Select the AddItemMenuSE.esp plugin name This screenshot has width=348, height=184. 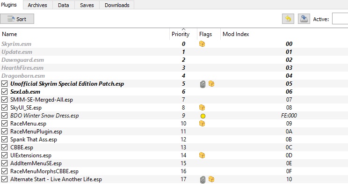click(36, 163)
